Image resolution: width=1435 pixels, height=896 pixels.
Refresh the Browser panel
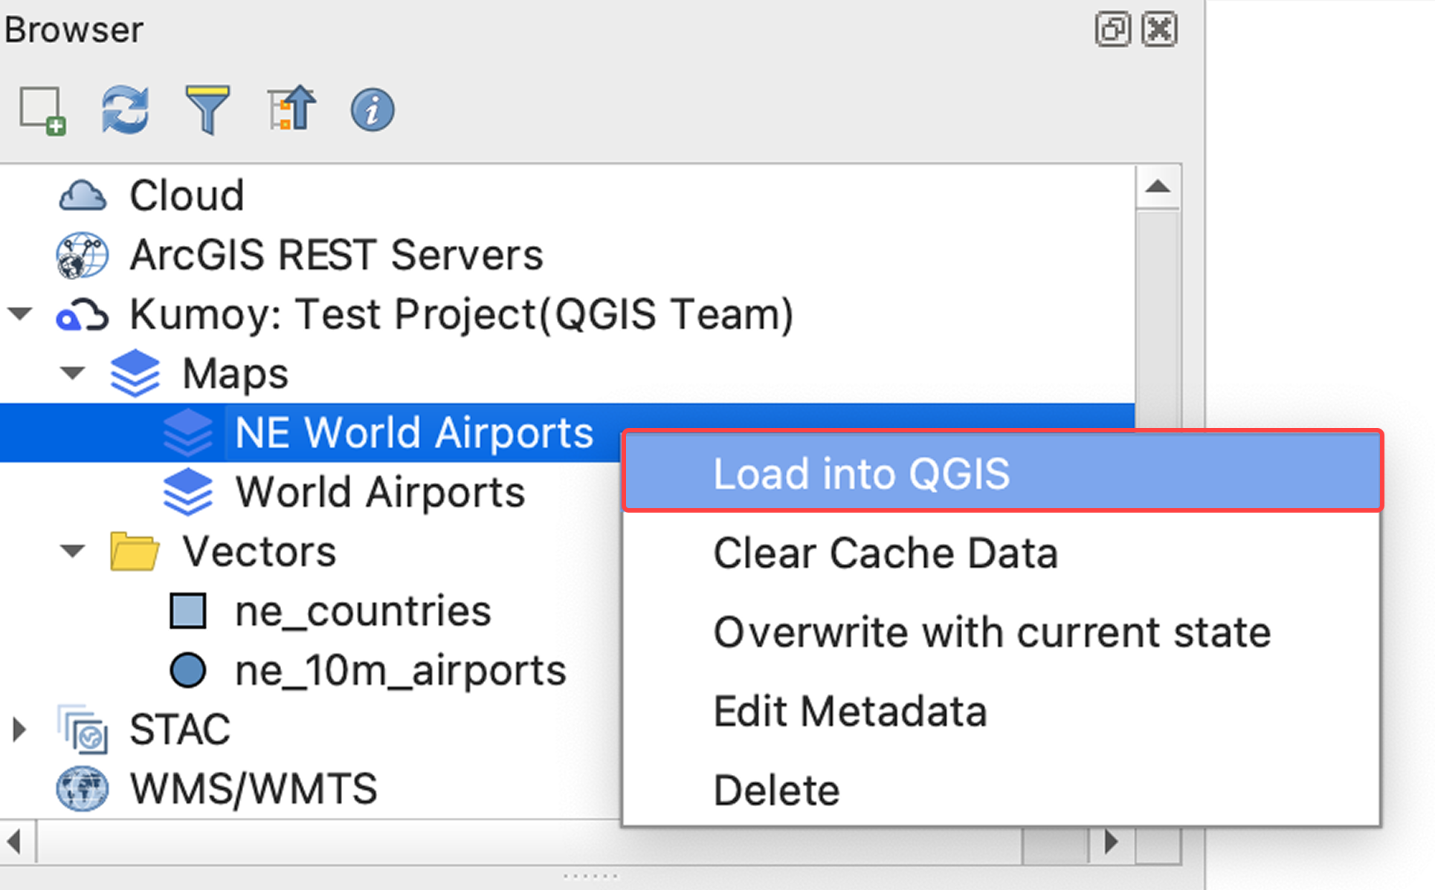[x=125, y=110]
